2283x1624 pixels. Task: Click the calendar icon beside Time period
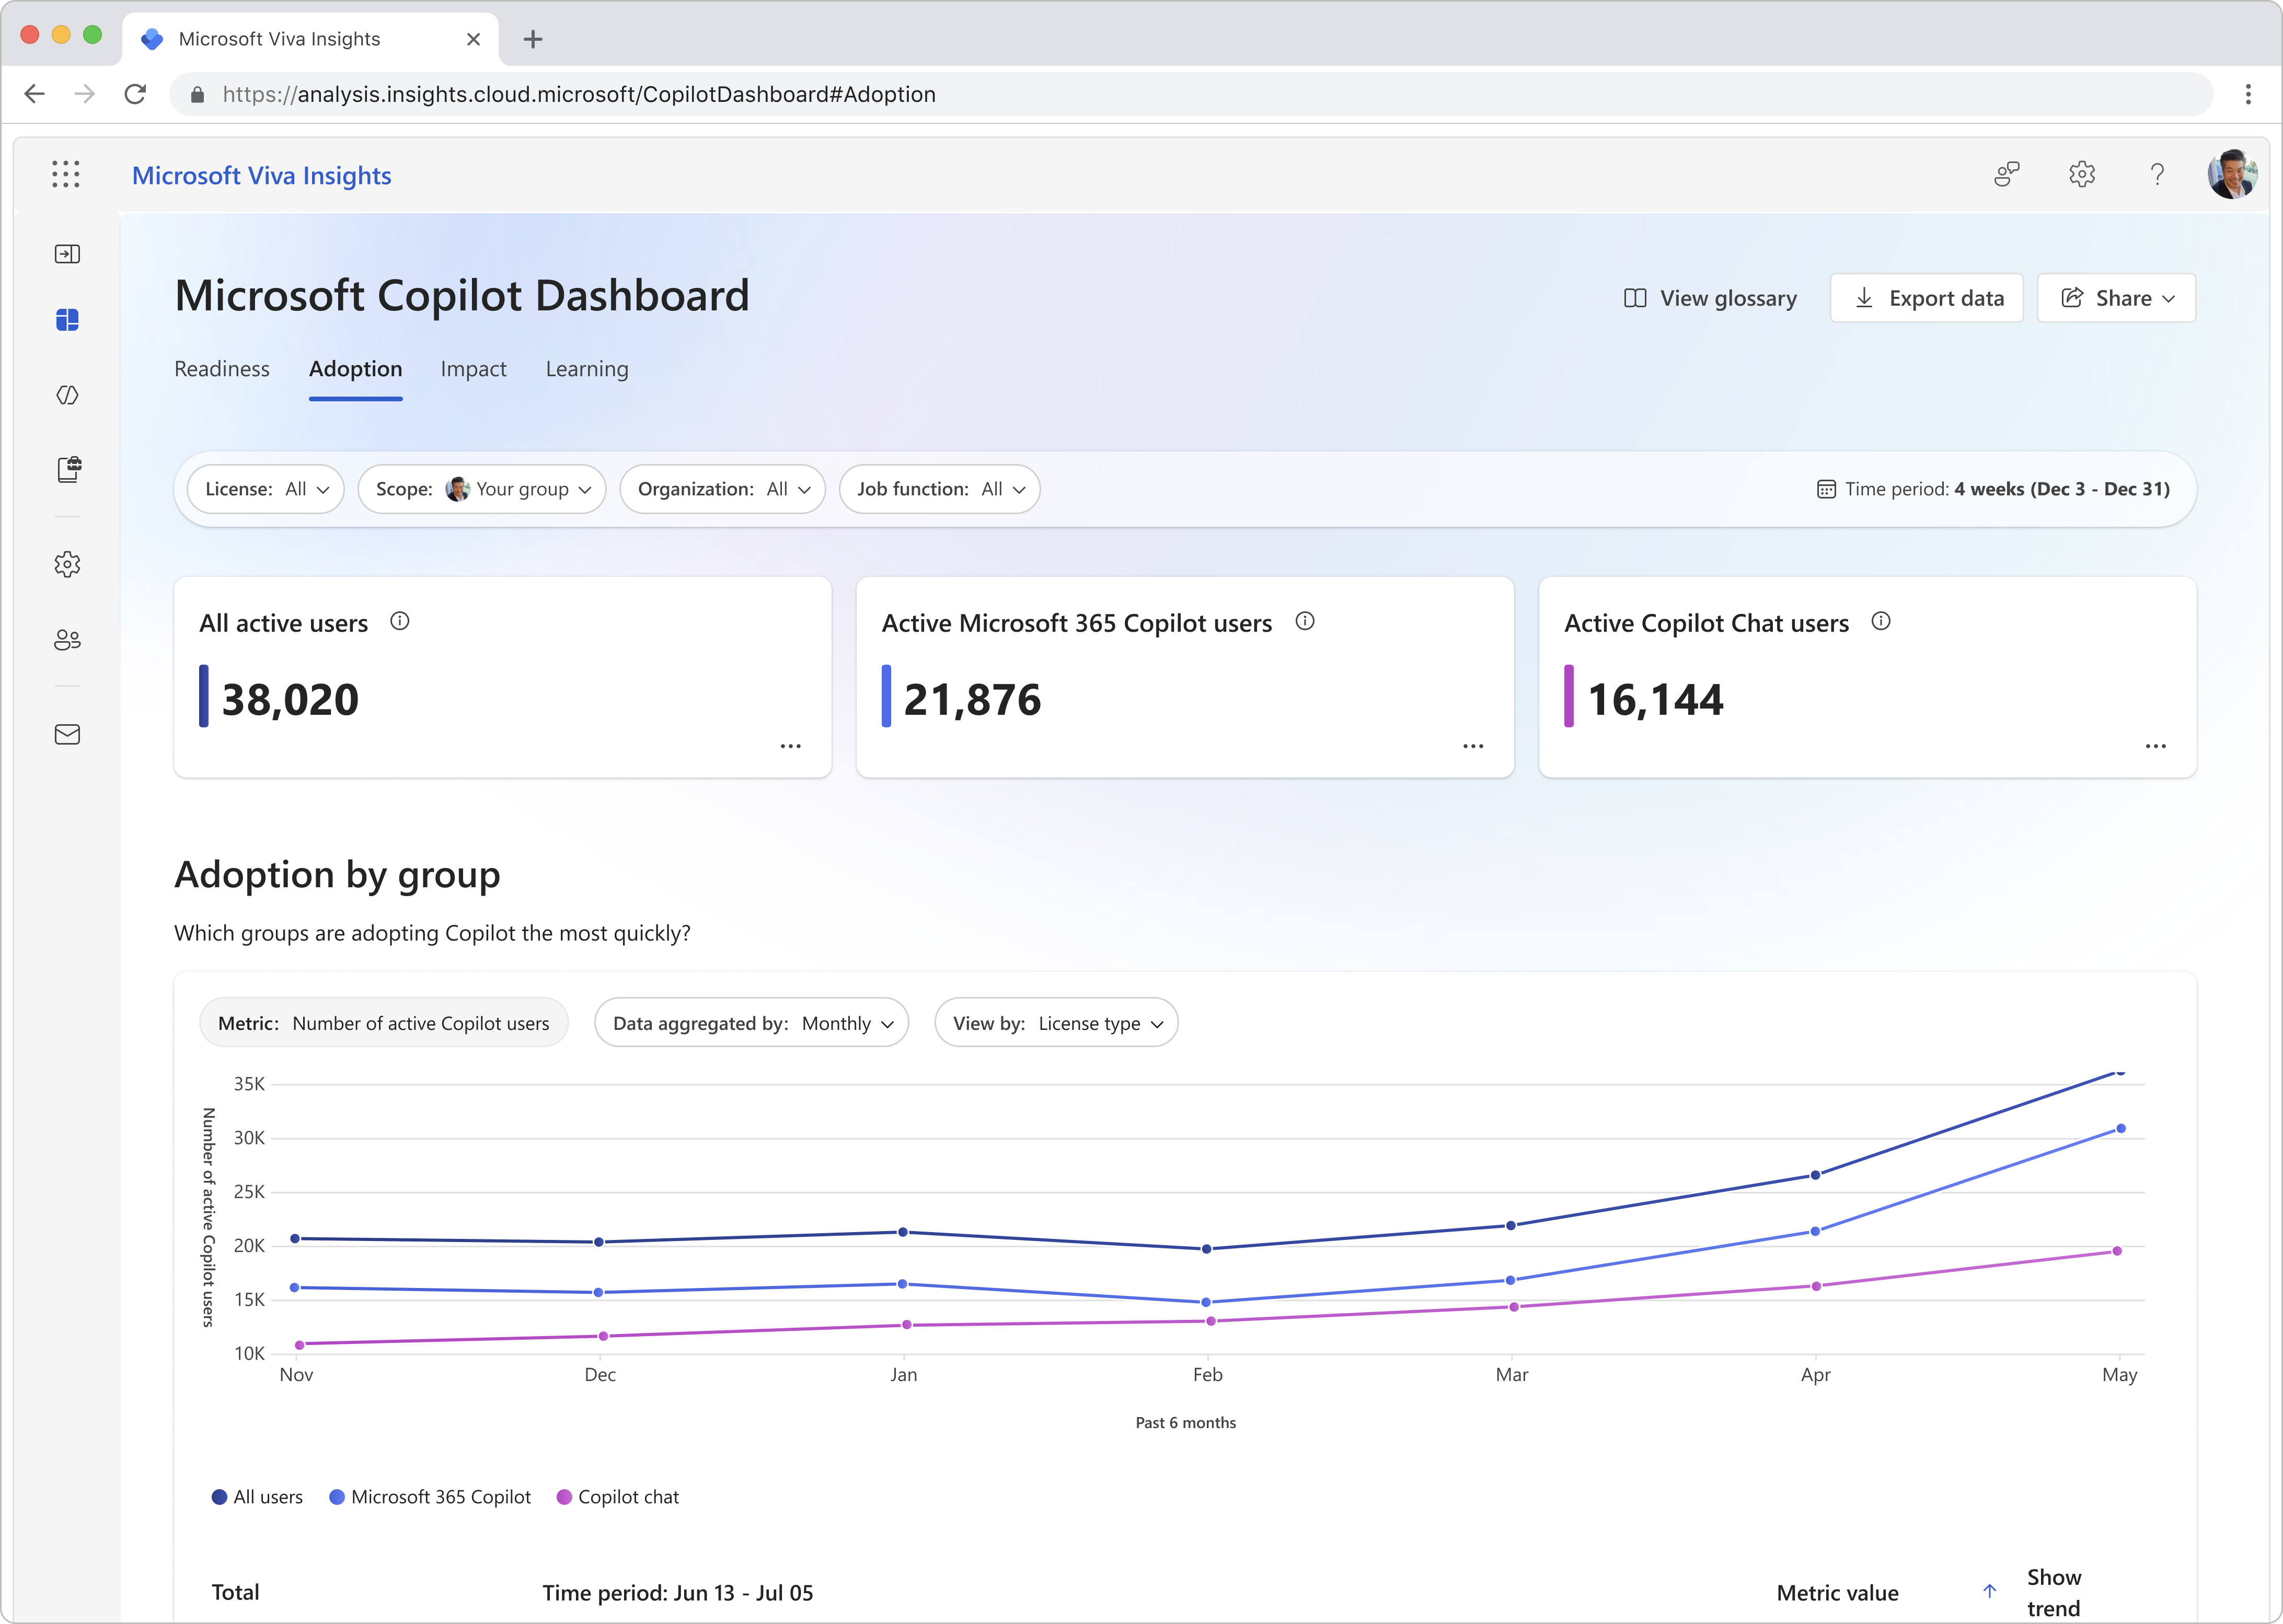[1826, 489]
